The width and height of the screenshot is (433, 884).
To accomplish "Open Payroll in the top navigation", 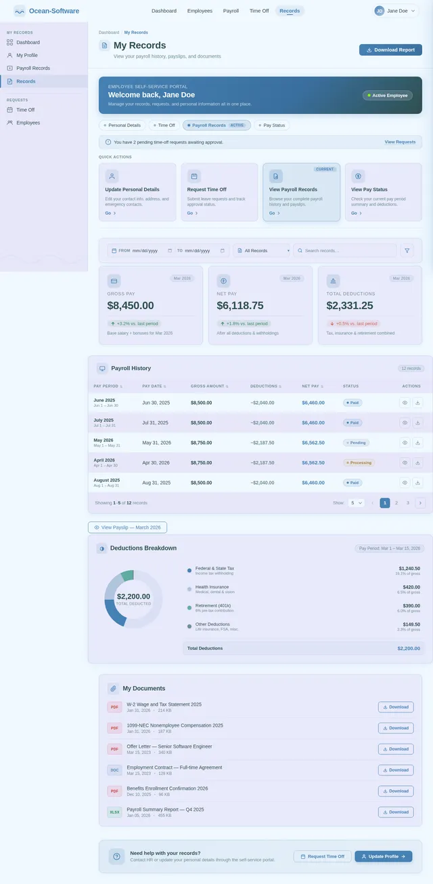I will (231, 11).
